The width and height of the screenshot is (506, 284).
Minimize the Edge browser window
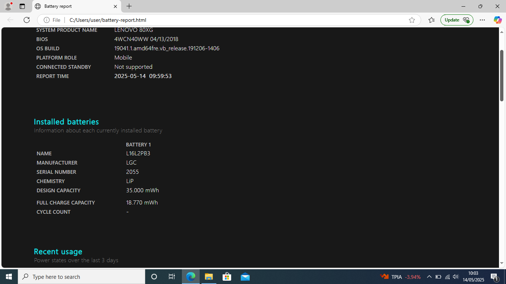pyautogui.click(x=463, y=6)
